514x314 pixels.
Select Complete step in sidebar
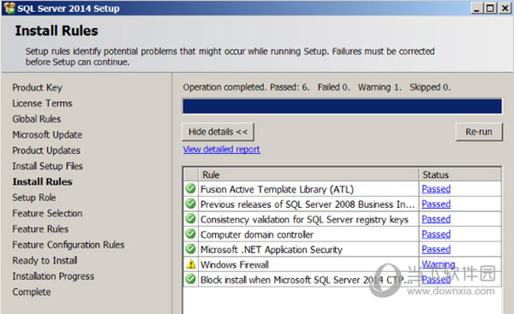[x=32, y=292]
